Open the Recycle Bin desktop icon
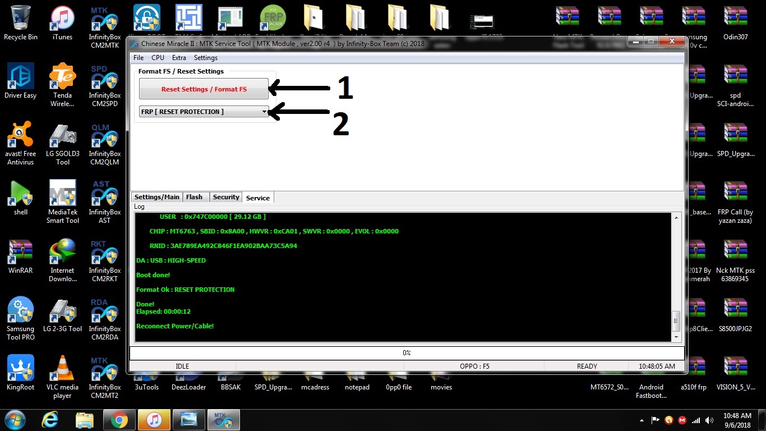 coord(21,23)
